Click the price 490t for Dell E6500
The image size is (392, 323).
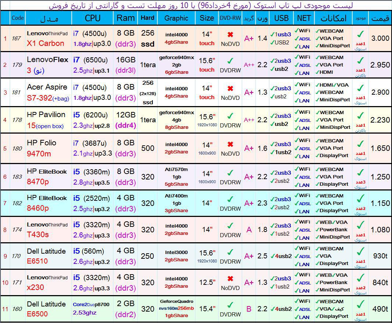(x=380, y=309)
